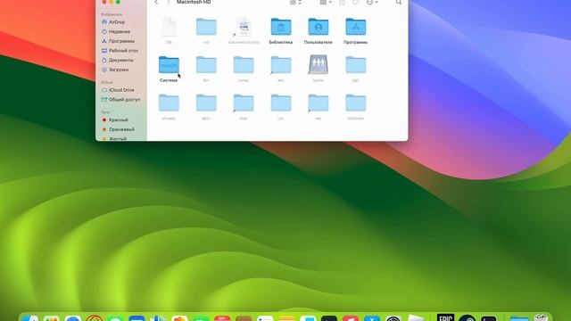Click the Edit Tags toolbar button
The height and width of the screenshot is (321, 571).
(355, 2)
